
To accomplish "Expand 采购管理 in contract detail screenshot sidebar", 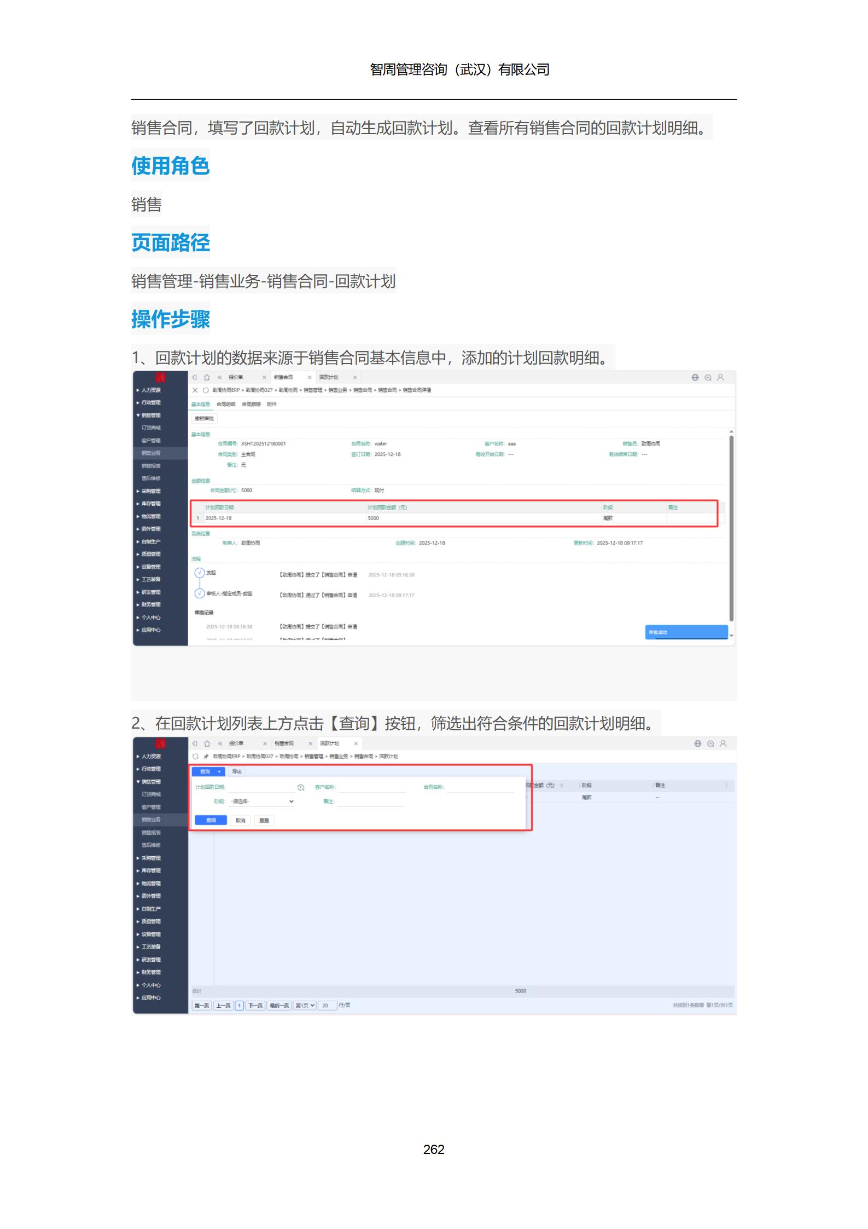I will [x=149, y=491].
